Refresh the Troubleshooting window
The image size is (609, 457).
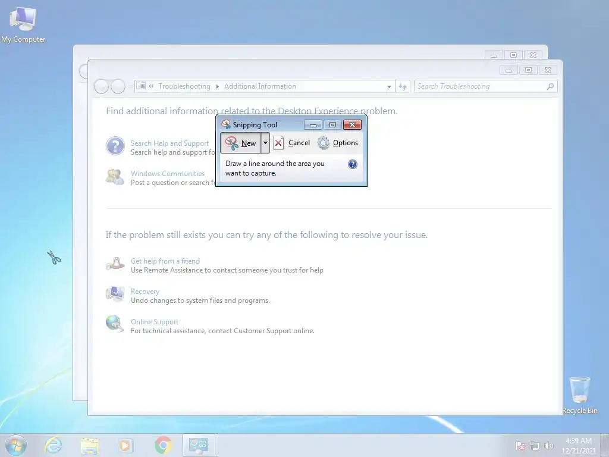click(403, 87)
